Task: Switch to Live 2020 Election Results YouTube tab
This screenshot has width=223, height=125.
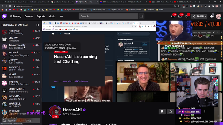Action: point(160,2)
